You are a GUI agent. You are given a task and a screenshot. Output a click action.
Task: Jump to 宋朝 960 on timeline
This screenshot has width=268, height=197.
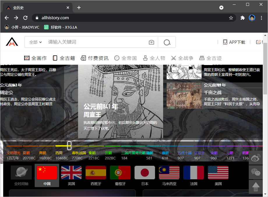(x=214, y=155)
